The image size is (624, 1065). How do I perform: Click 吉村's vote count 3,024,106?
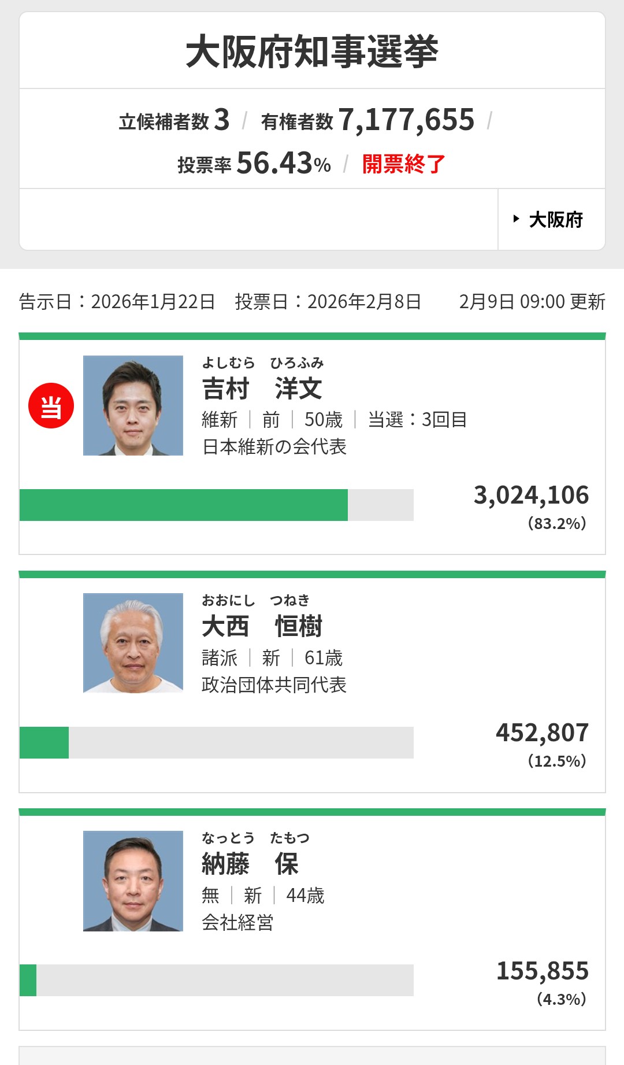[531, 495]
